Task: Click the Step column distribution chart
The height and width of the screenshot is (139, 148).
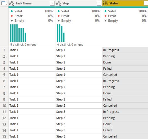Action: (x=61, y=33)
